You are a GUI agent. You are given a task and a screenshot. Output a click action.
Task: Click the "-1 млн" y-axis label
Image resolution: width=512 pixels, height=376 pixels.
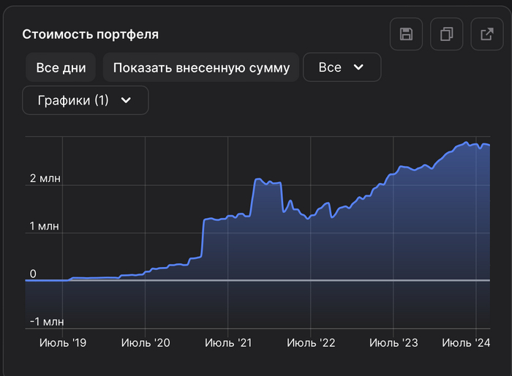tap(47, 321)
